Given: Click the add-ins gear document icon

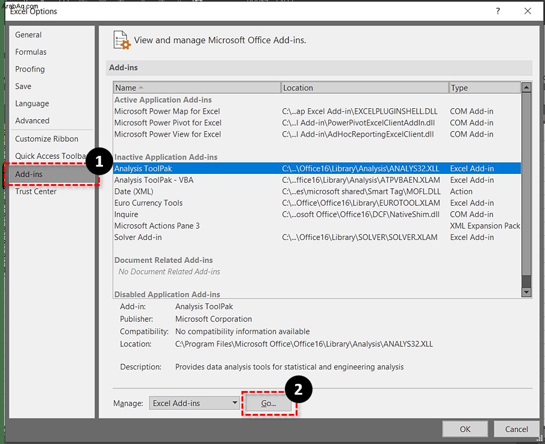Looking at the screenshot, I should pos(122,40).
